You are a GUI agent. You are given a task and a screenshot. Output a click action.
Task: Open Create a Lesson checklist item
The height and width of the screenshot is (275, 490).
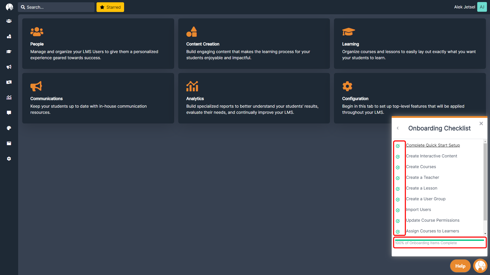coord(422,188)
